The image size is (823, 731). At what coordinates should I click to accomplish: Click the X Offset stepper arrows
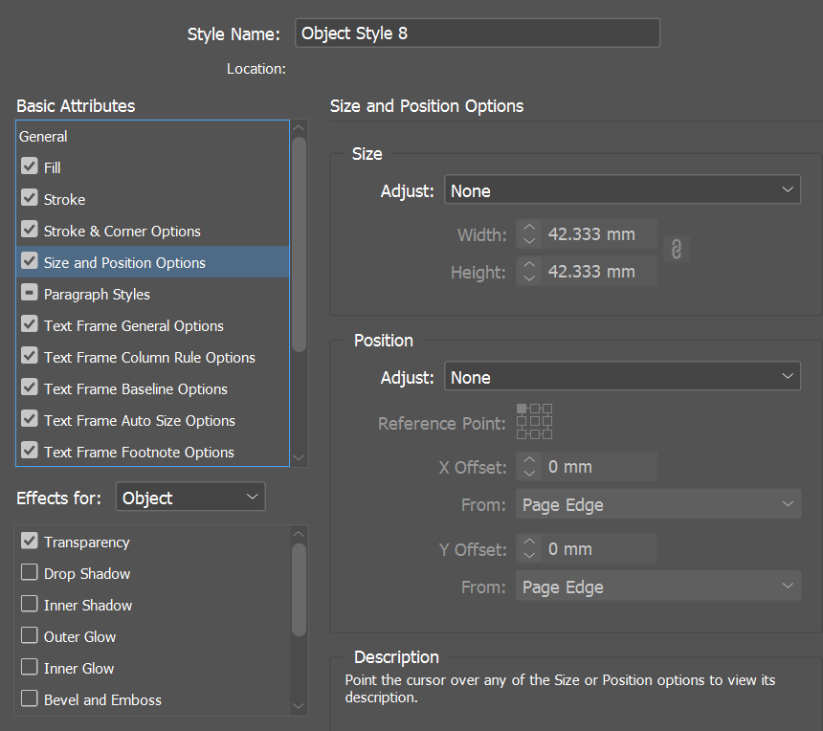[529, 467]
